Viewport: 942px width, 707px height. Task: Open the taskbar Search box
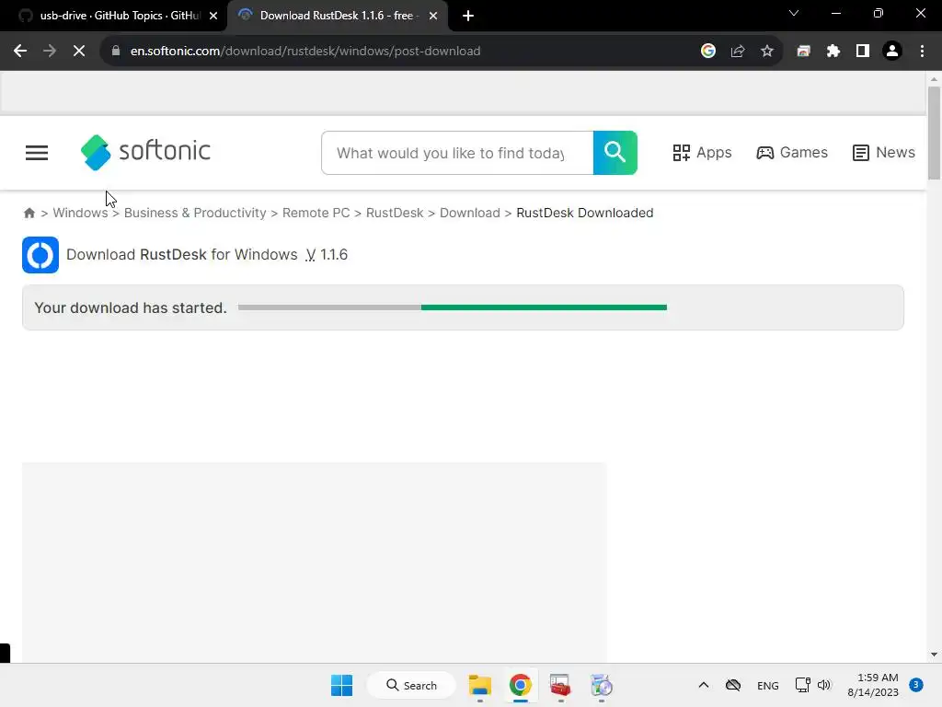point(411,685)
